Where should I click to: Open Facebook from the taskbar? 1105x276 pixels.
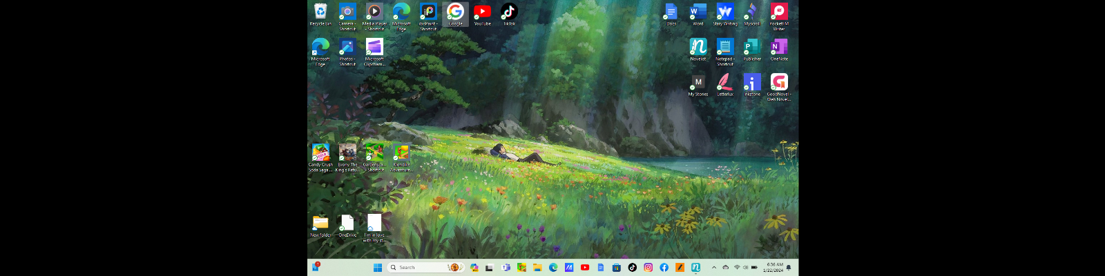[x=664, y=268]
